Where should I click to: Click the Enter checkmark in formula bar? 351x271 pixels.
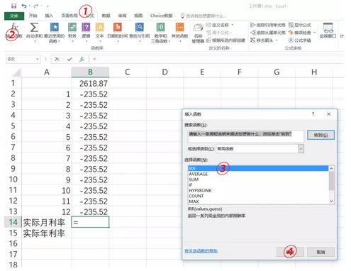click(69, 59)
